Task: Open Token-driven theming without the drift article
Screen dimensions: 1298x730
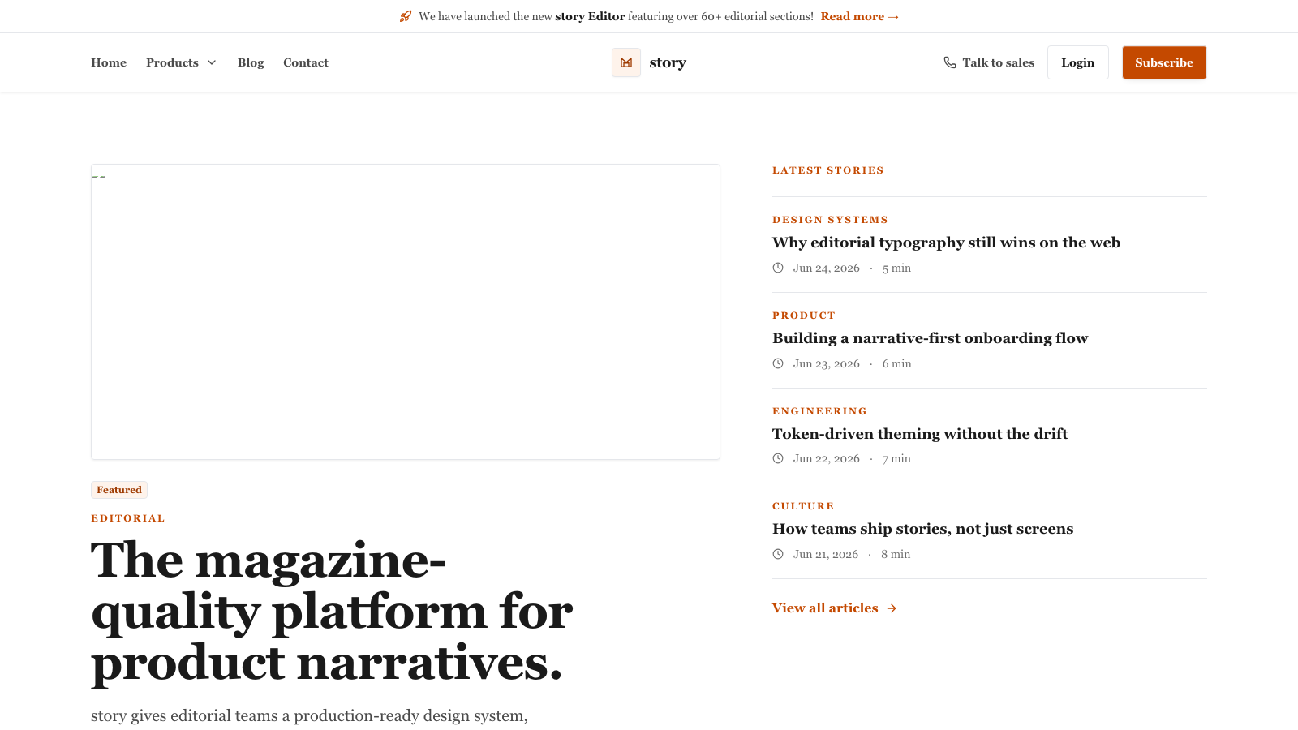Action: click(920, 434)
